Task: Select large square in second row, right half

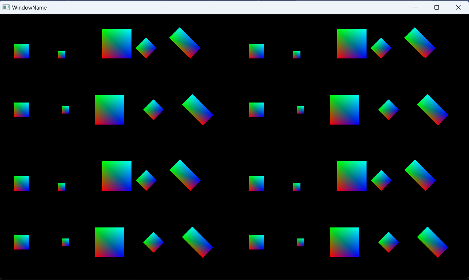Action: pos(344,110)
